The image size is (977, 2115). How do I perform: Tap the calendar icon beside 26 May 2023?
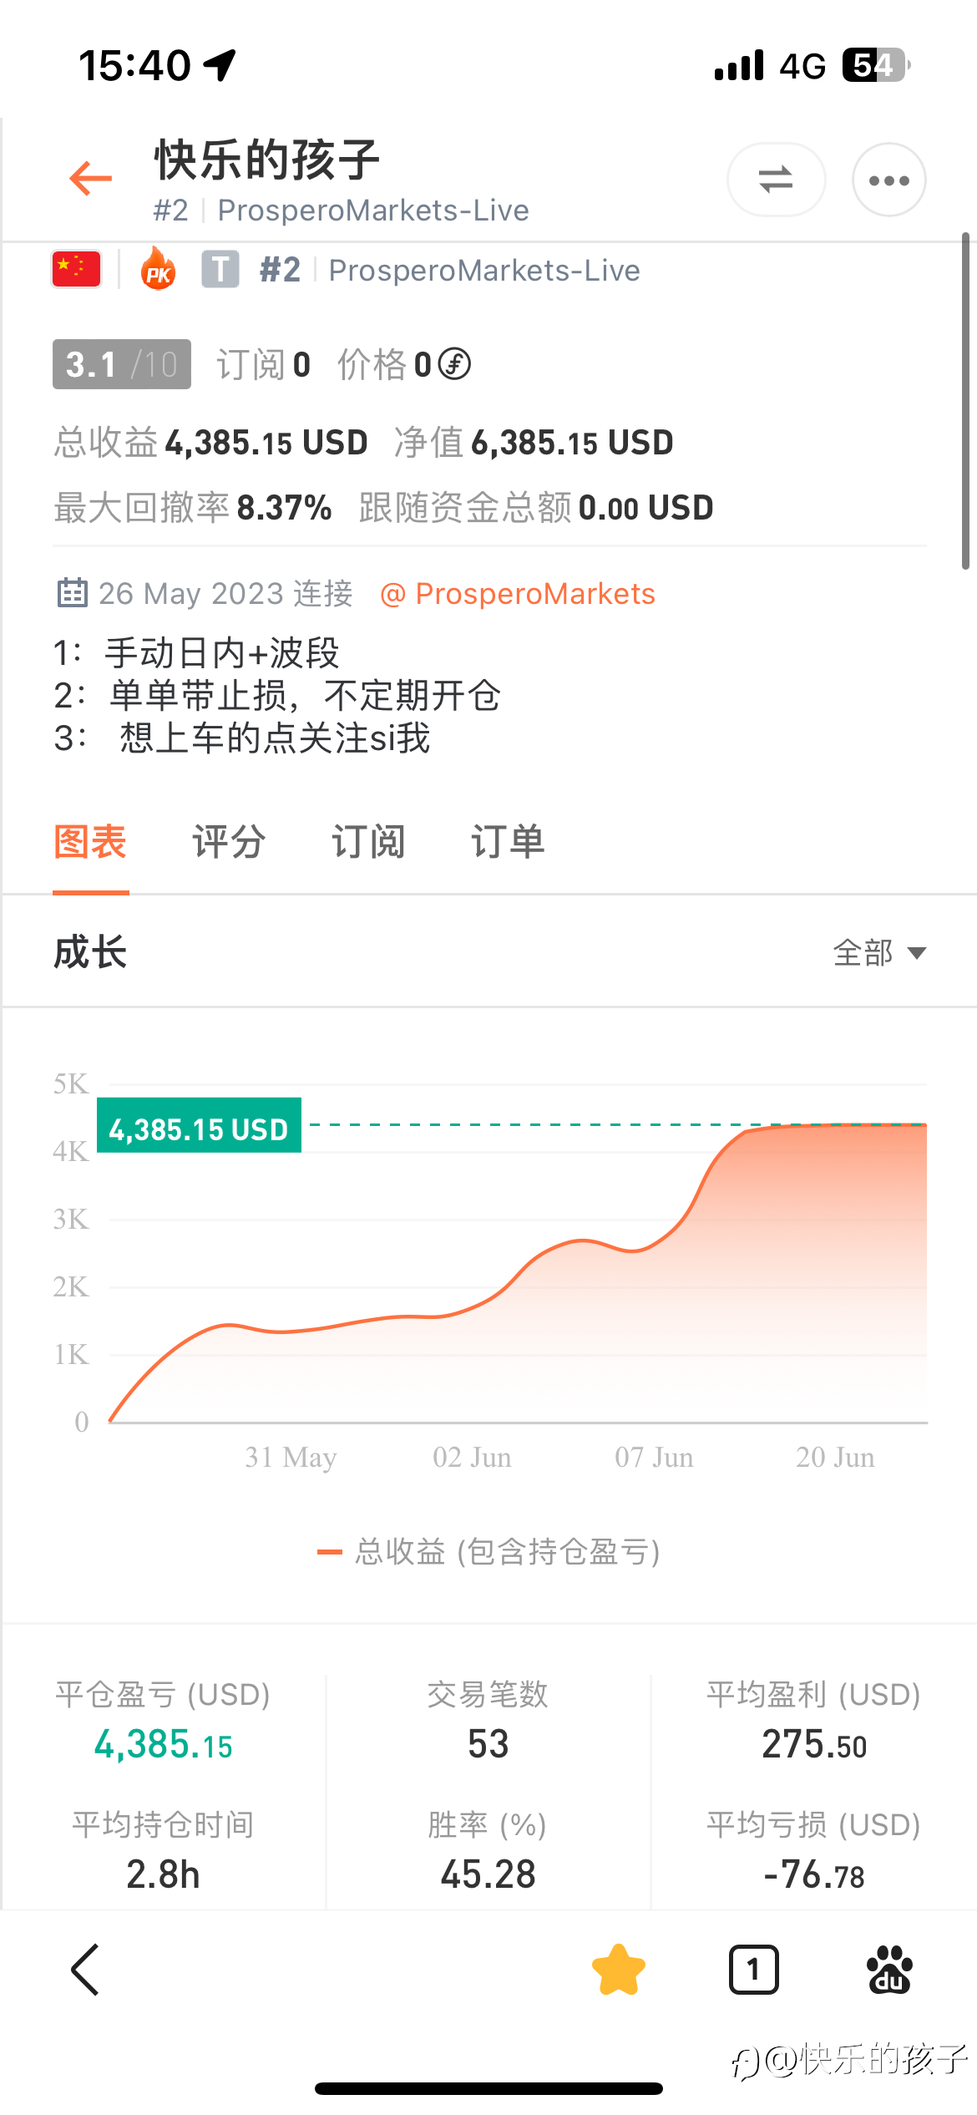coord(72,592)
